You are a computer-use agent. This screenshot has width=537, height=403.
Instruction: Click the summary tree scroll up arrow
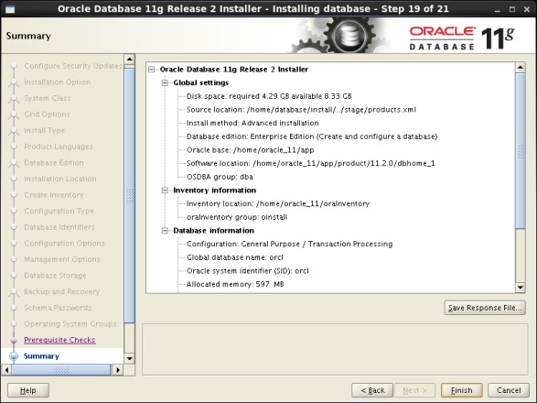521,67
